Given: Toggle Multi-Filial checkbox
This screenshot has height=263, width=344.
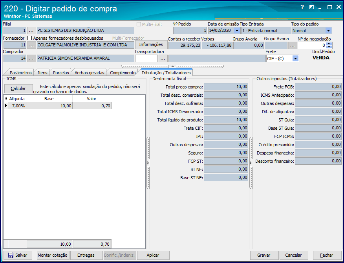Looking at the screenshot, I should (139, 24).
